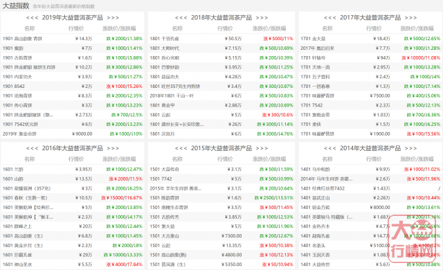Select the 1601 山韵 product
Image resolution: width=443 pixels, height=270 pixels.
point(13,179)
